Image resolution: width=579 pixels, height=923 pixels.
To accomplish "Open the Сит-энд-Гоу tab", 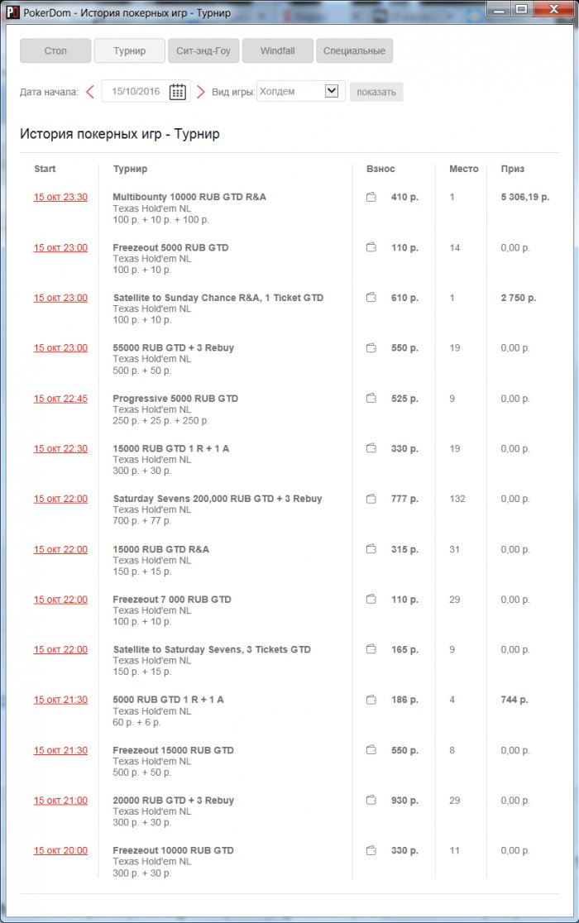I will [x=203, y=50].
